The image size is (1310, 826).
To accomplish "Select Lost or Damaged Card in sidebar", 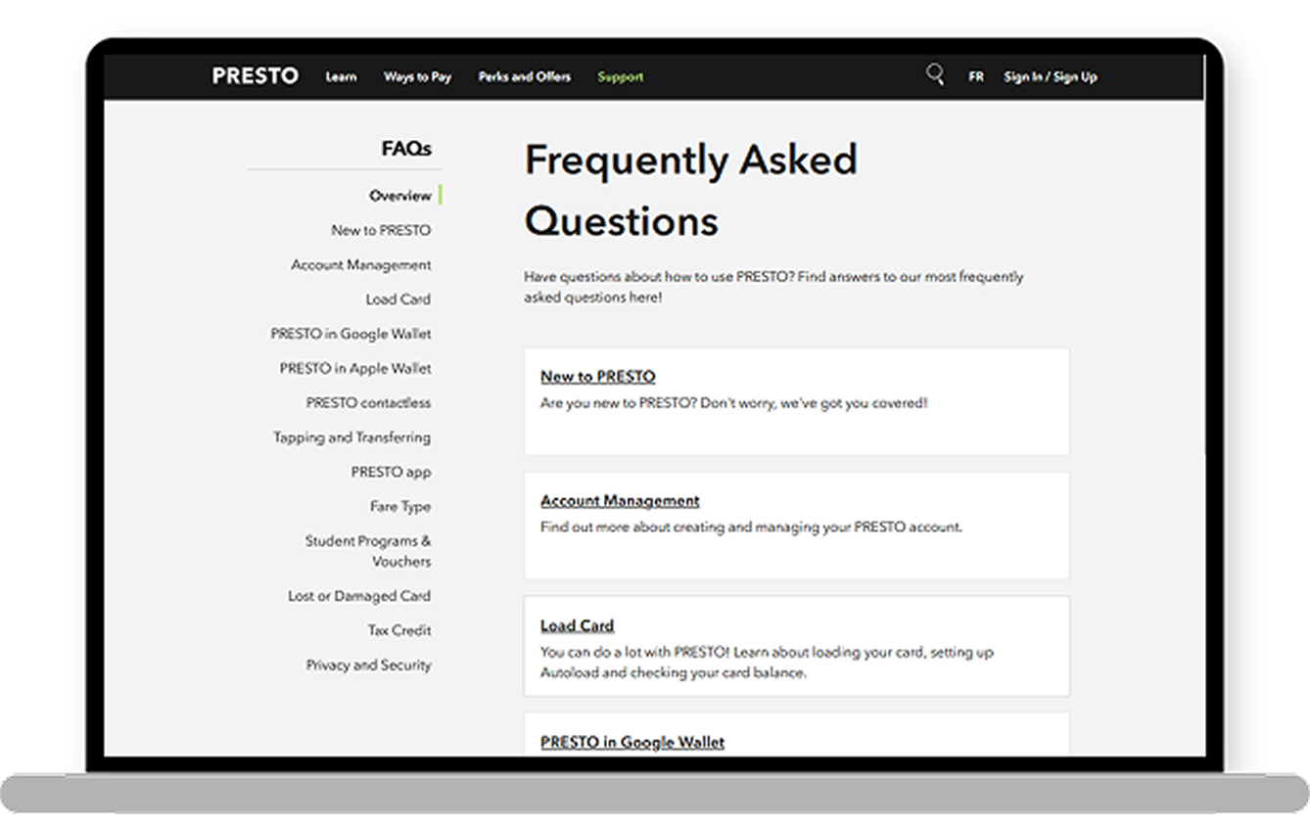I will [x=359, y=596].
